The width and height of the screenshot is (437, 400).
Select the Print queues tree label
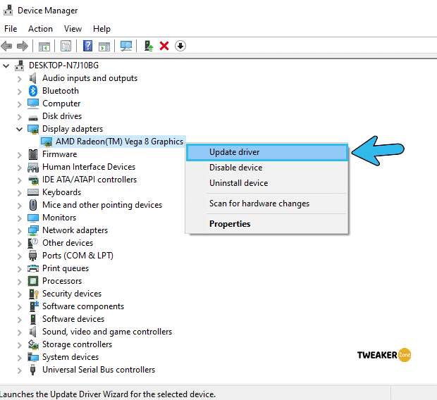coord(66,268)
